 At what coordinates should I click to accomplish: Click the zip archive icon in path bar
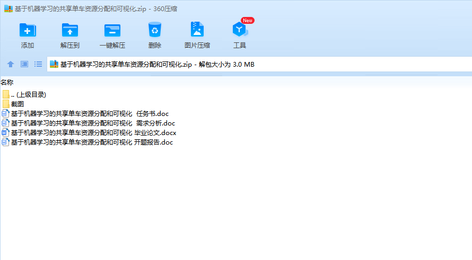(x=54, y=64)
